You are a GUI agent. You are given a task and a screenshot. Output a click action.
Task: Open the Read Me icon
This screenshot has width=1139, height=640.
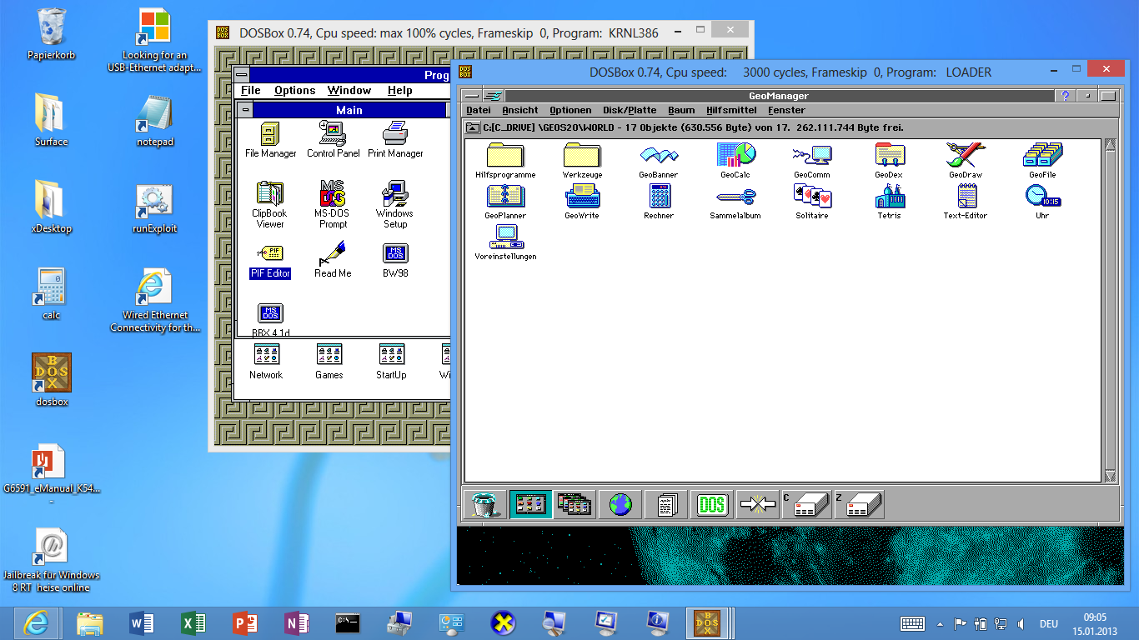(333, 261)
